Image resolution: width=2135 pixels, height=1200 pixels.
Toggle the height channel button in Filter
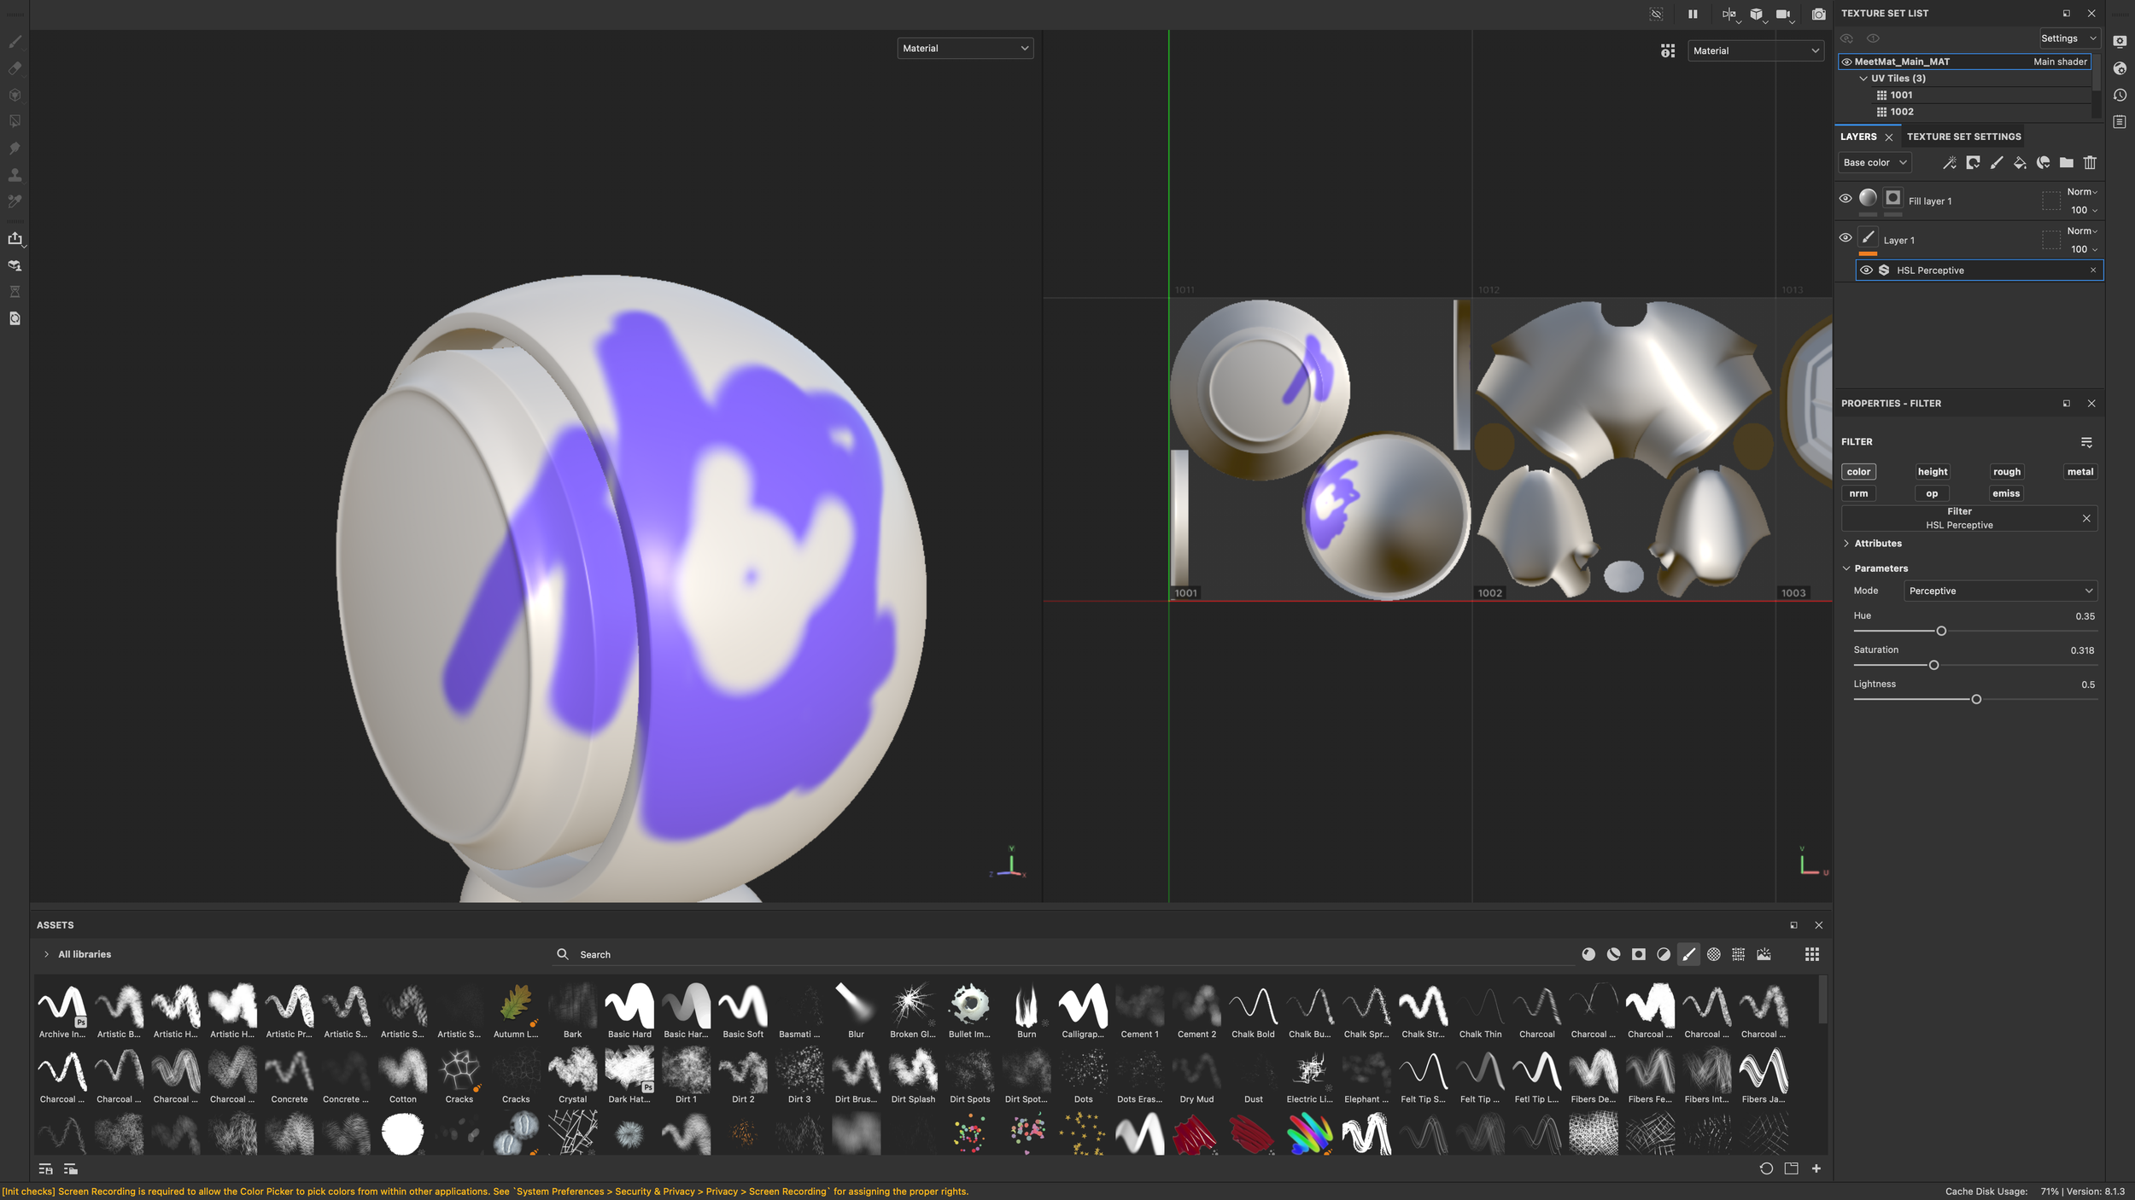point(1933,472)
